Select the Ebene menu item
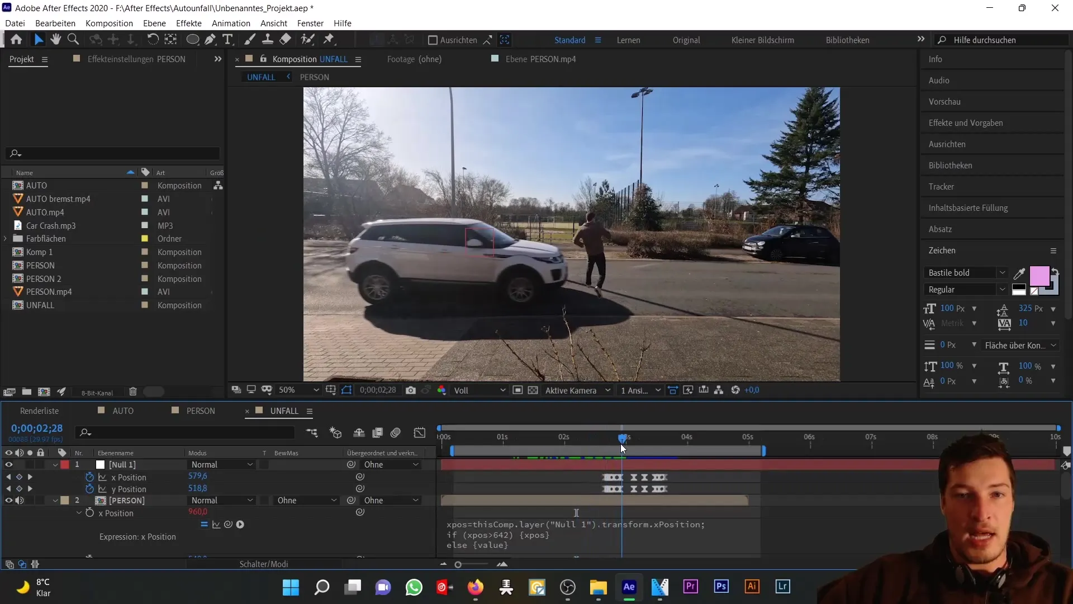The height and width of the screenshot is (604, 1073). coord(154,23)
